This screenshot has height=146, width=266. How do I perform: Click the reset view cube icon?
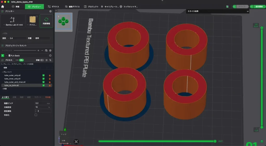(76, 142)
